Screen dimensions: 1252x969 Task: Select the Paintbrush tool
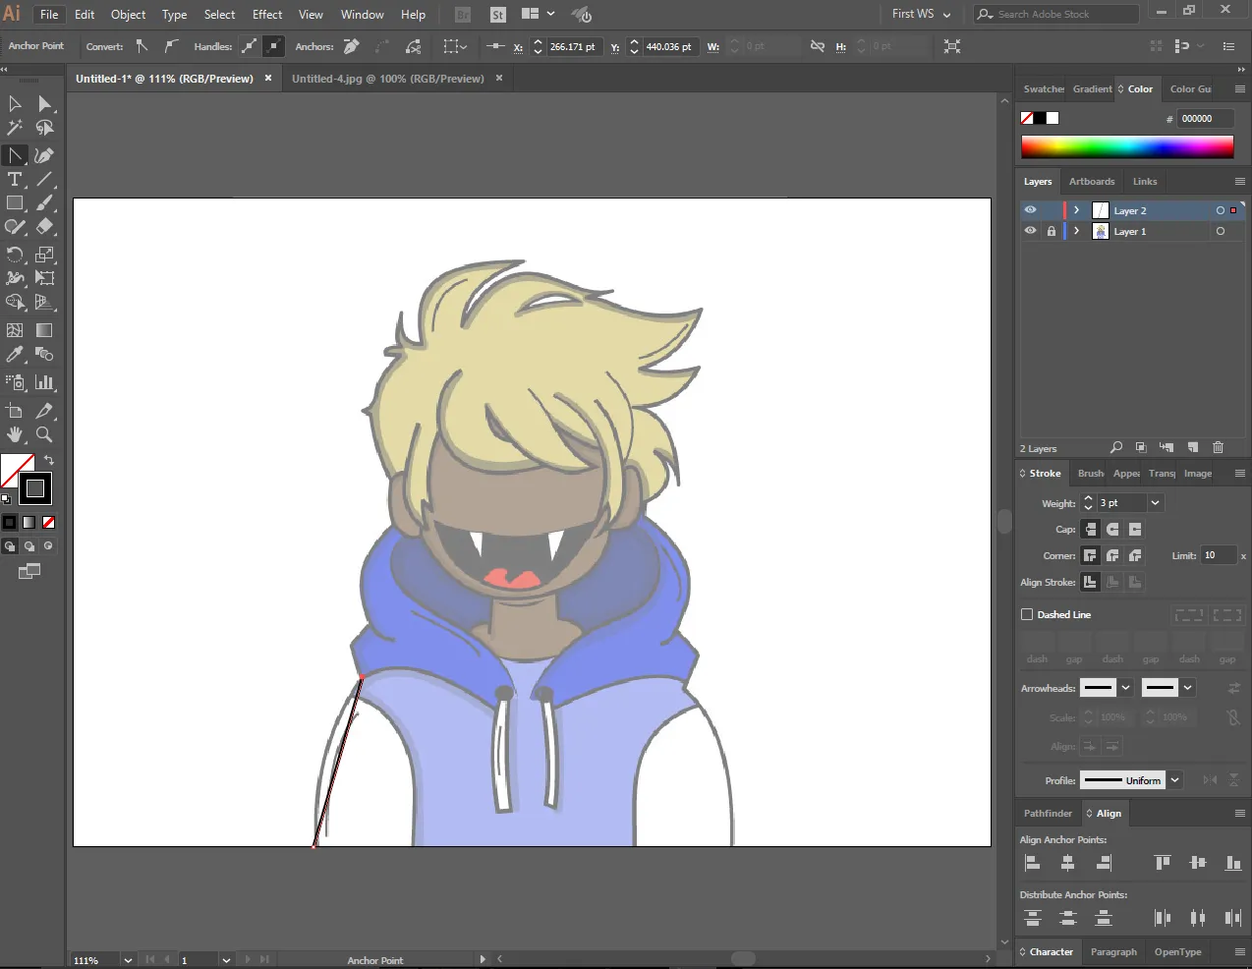coord(44,203)
